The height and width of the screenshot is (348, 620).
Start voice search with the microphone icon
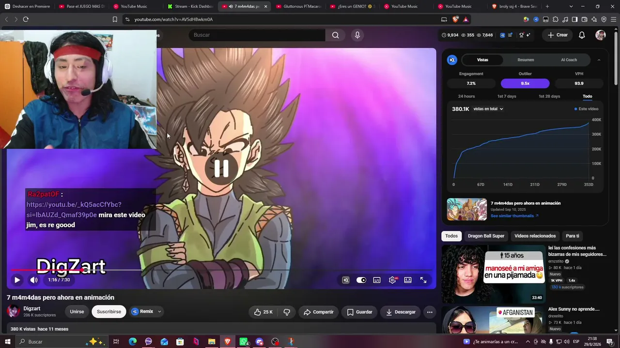(357, 35)
